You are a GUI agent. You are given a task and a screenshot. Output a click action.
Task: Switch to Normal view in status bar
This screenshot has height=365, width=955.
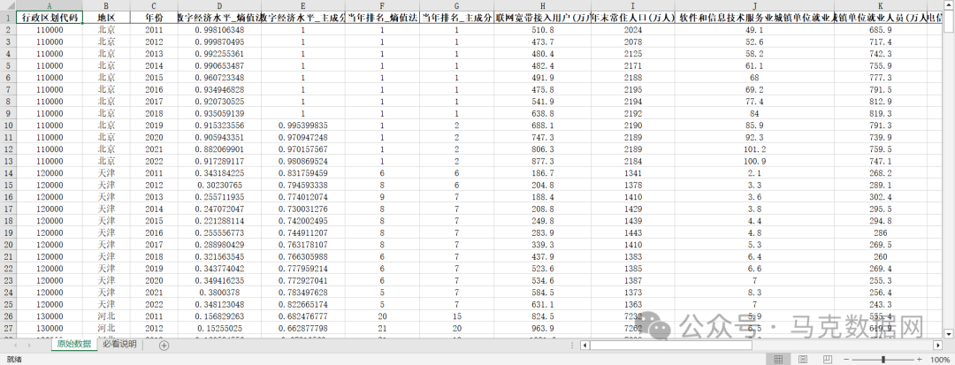tap(780, 361)
